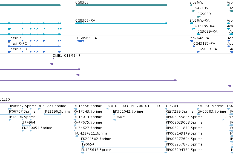Screen dimensions: 233x154
Task: Click the EK301042.5prime label
Action: (128, 112)
